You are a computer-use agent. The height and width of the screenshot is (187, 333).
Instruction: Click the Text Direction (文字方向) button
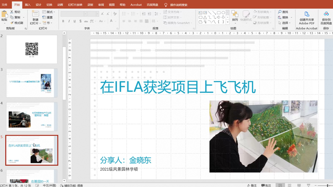(x=172, y=12)
